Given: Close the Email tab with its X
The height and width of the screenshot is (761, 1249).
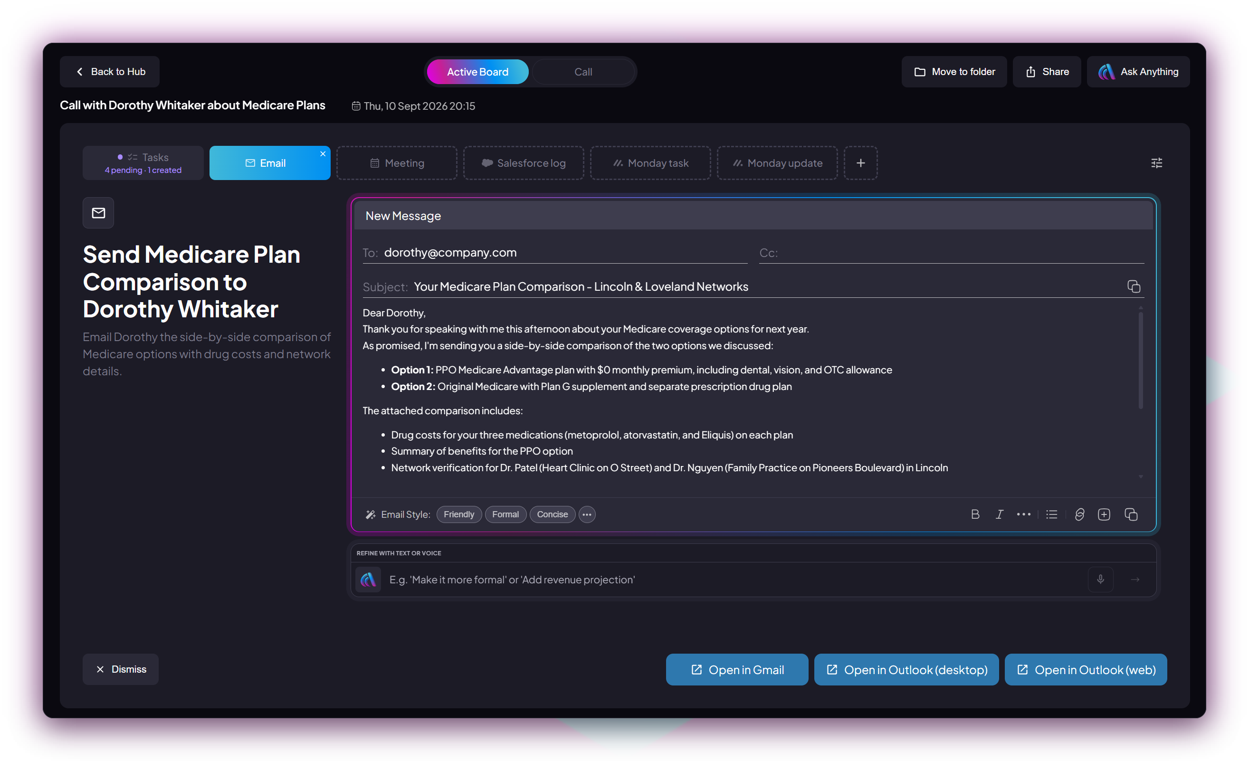Looking at the screenshot, I should pyautogui.click(x=323, y=153).
